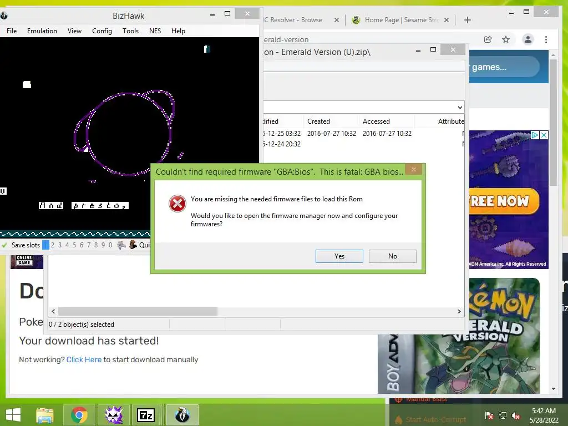The height and width of the screenshot is (426, 568).
Task: Select save slot 6 in BizHawk
Action: [x=82, y=245]
